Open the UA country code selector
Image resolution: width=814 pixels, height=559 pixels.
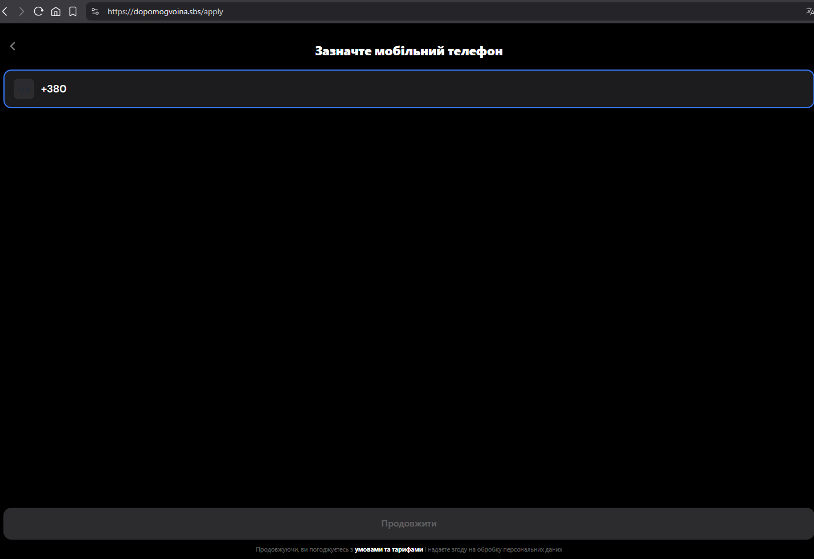coord(24,89)
